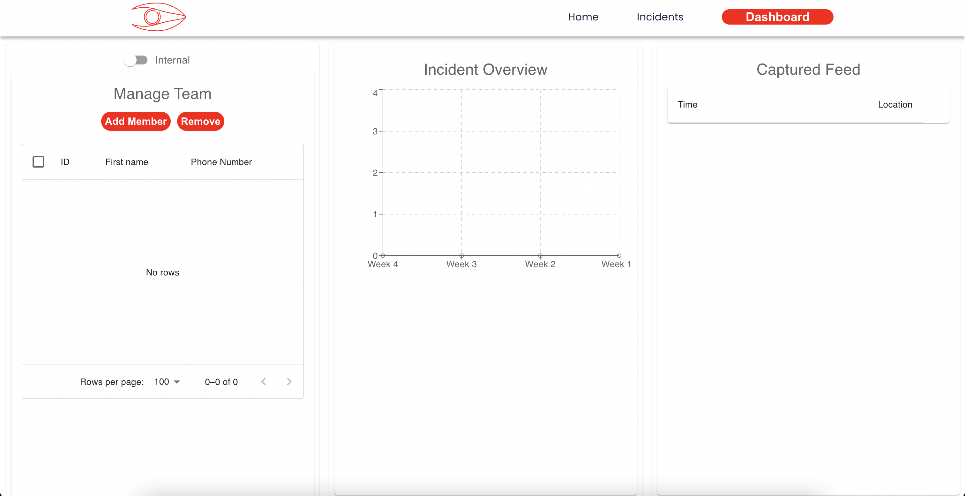Go to next page arrow
This screenshot has width=965, height=496.
[289, 381]
